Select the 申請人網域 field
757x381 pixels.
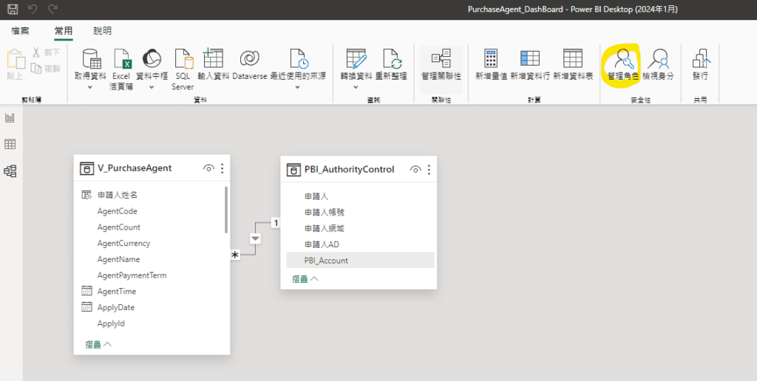point(324,228)
